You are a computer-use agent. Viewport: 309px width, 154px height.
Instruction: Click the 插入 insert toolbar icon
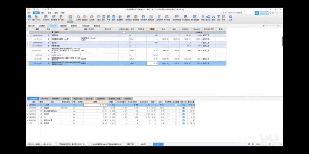pyautogui.click(x=104, y=18)
